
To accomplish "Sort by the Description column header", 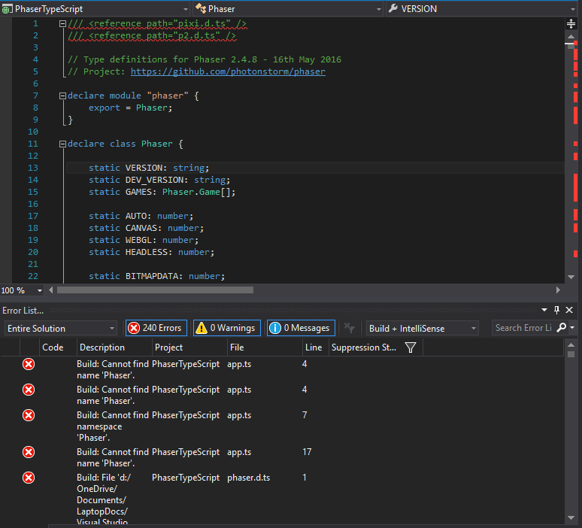I will tap(114, 347).
